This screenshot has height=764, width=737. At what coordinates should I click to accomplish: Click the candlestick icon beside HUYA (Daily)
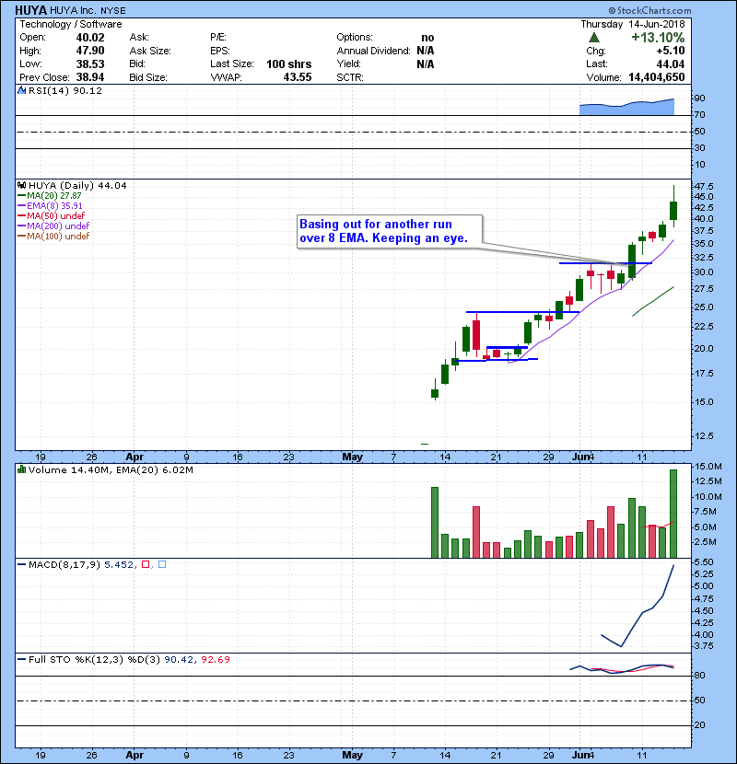click(x=21, y=185)
